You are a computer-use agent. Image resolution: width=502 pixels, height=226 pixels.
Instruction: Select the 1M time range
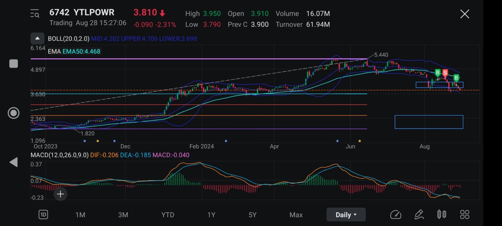(80, 215)
